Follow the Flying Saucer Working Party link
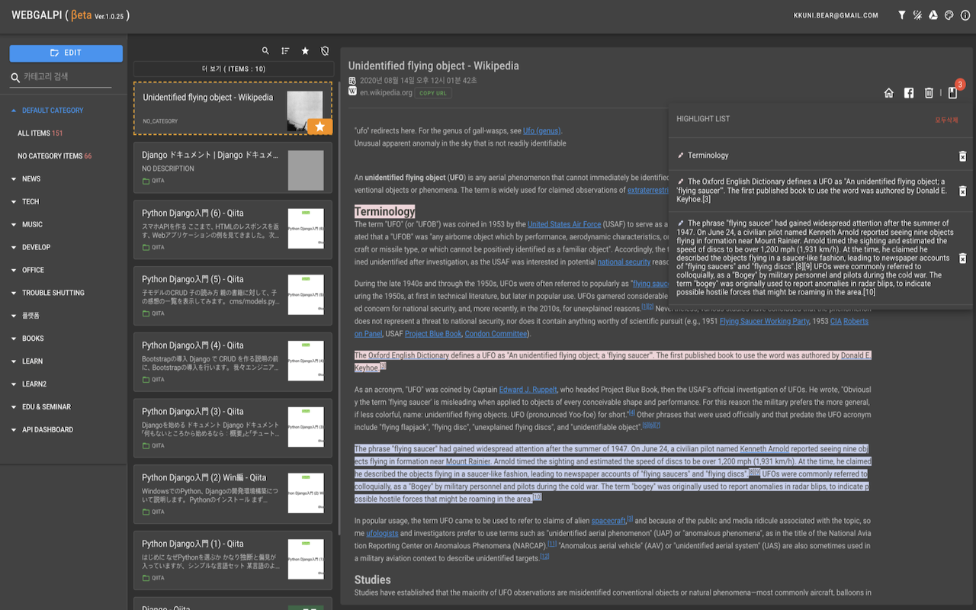This screenshot has width=976, height=610. click(765, 321)
